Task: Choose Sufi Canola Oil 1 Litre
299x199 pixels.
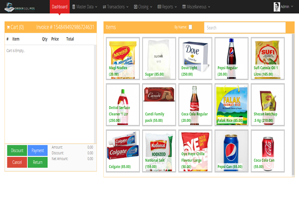Action: coord(268,58)
